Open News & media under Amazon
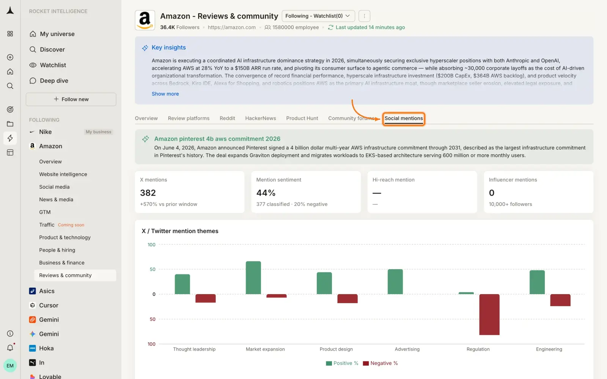 [x=56, y=199]
